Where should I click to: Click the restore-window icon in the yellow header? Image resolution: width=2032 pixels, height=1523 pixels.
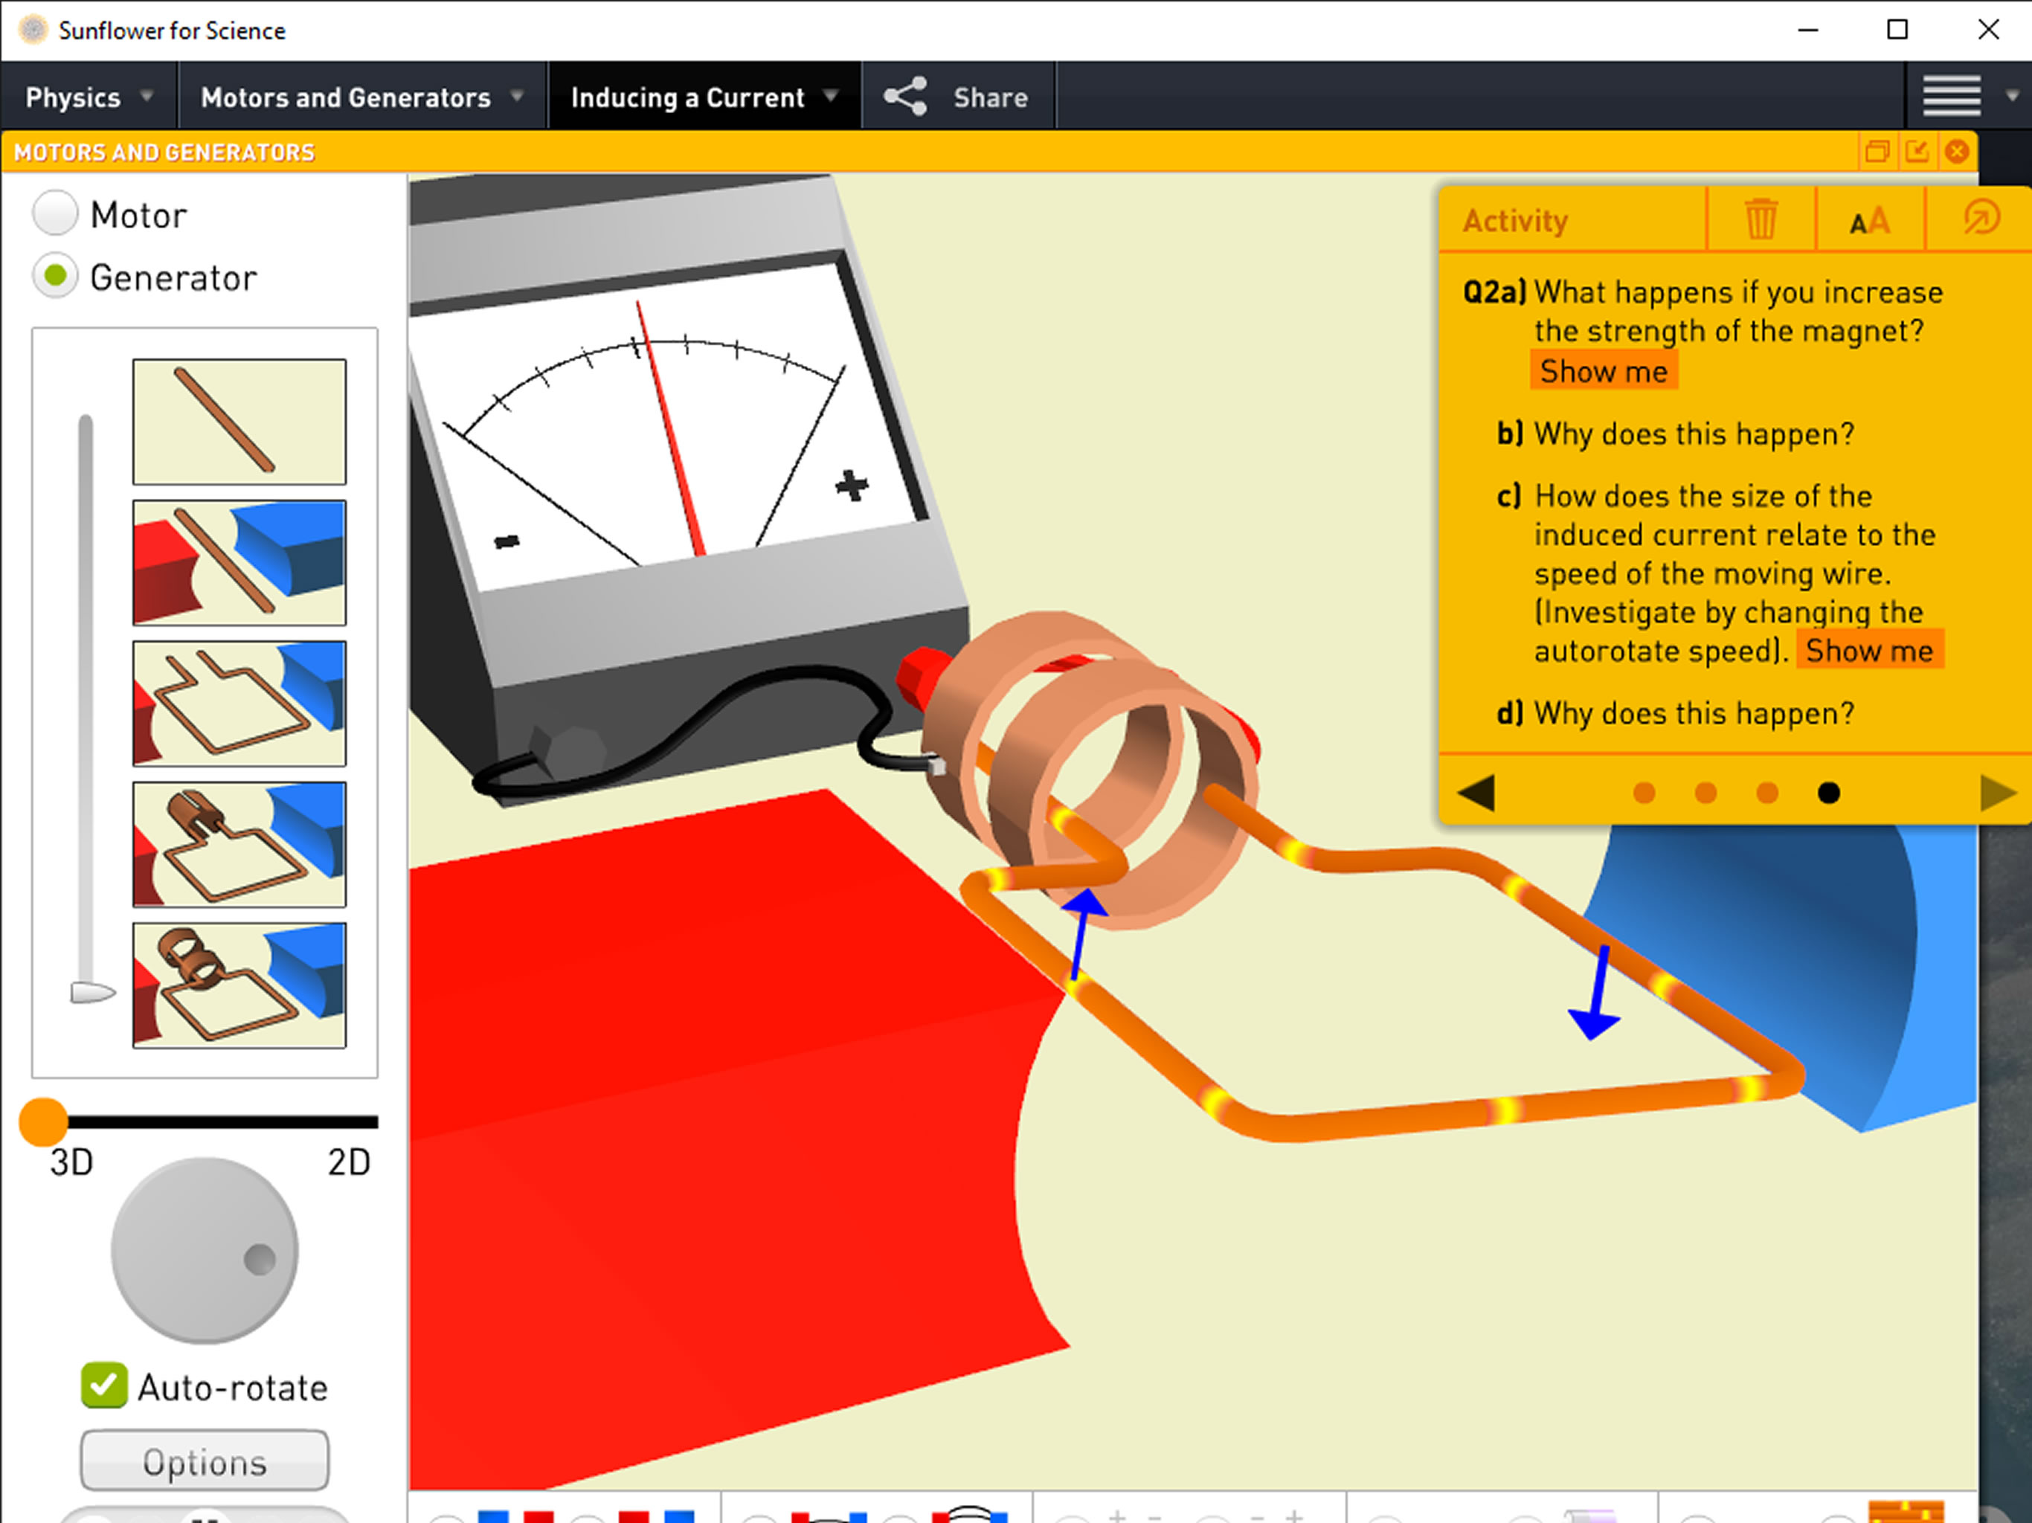pos(1877,152)
